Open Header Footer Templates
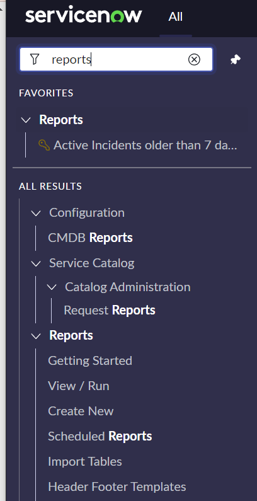Image resolution: width=257 pixels, height=501 pixels. pos(117,487)
